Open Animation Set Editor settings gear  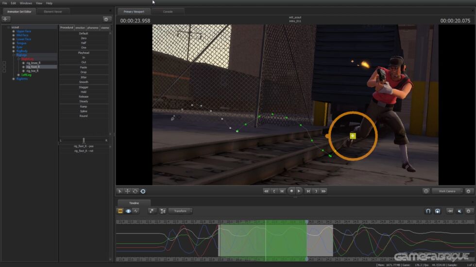(x=106, y=19)
